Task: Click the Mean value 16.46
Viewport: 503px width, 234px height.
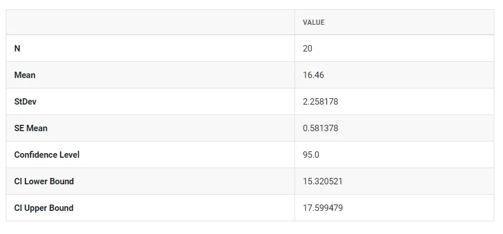Action: coord(314,75)
